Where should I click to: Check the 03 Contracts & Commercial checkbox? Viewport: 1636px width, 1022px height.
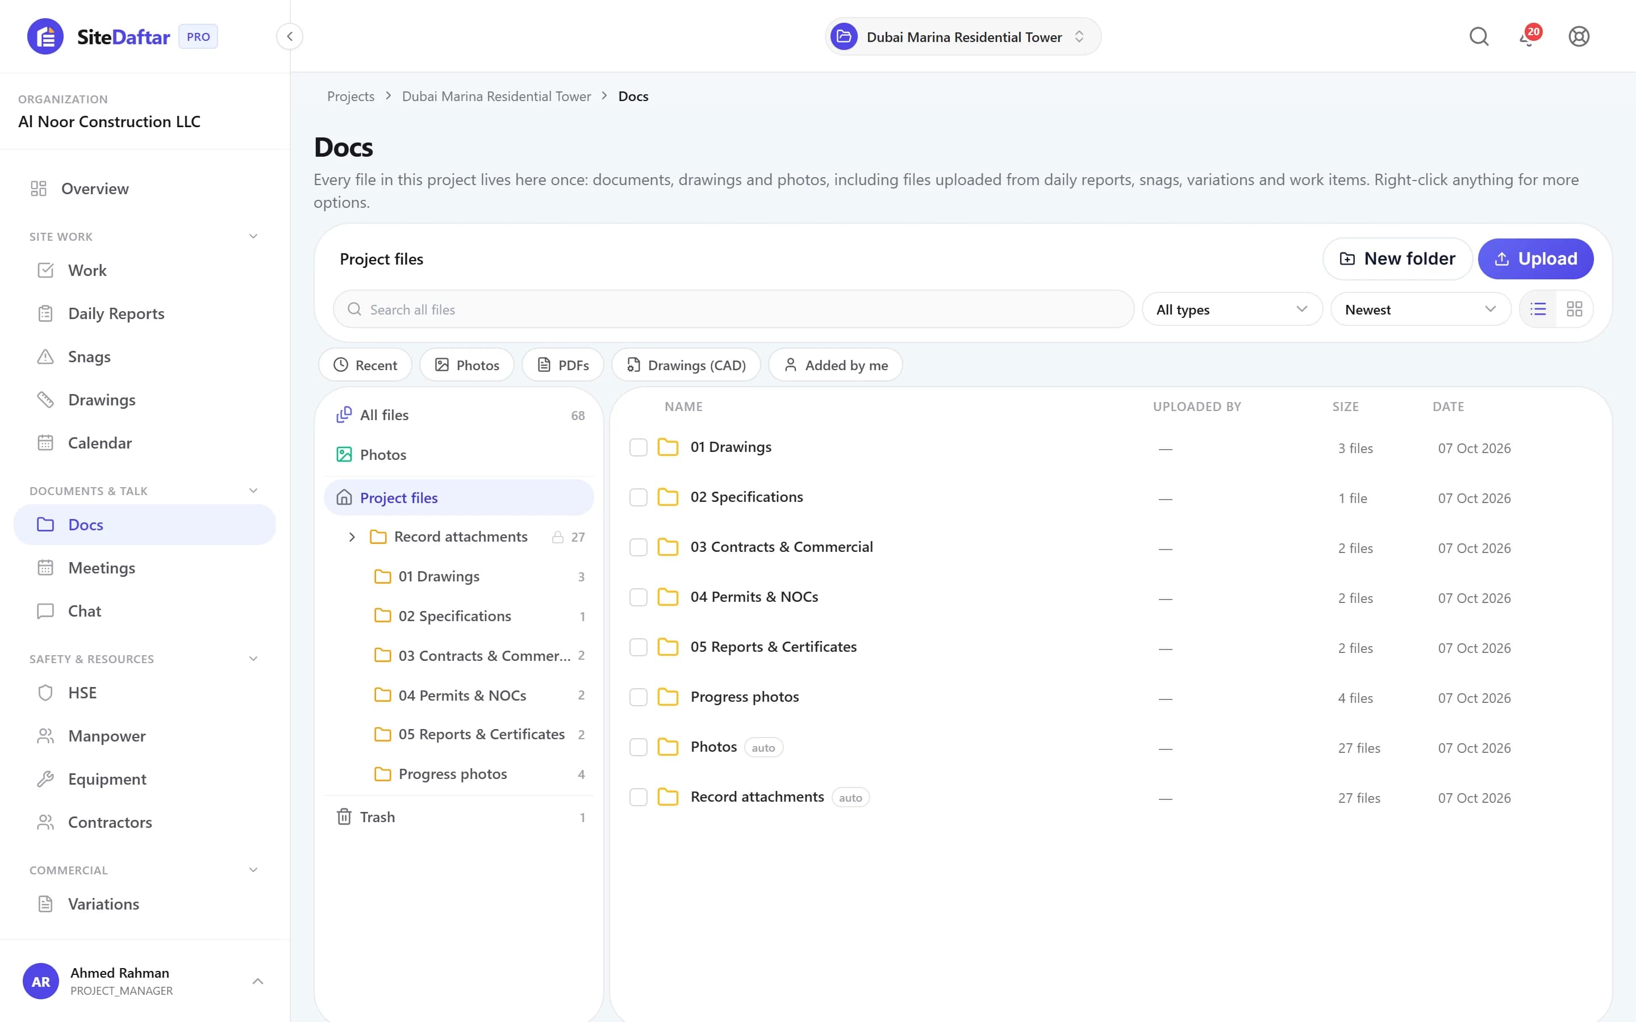point(638,547)
